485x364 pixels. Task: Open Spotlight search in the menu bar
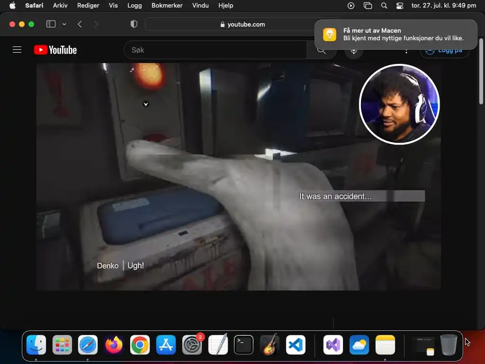click(x=384, y=6)
